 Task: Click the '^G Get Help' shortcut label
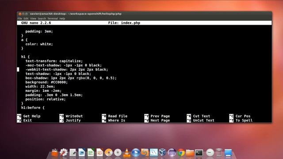coord(29,116)
